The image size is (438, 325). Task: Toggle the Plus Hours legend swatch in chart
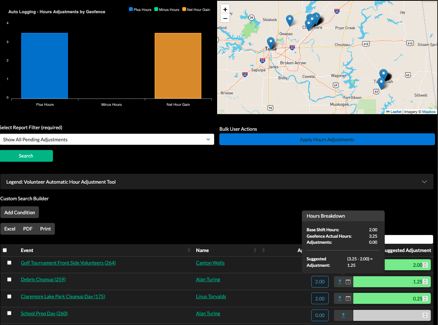(131, 9)
